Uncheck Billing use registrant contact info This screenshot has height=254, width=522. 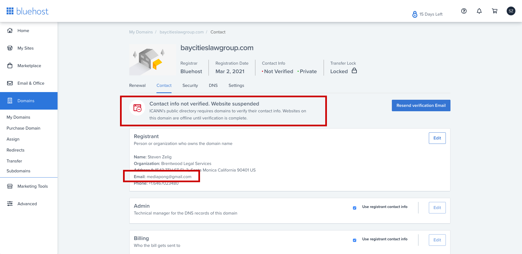[x=355, y=240]
